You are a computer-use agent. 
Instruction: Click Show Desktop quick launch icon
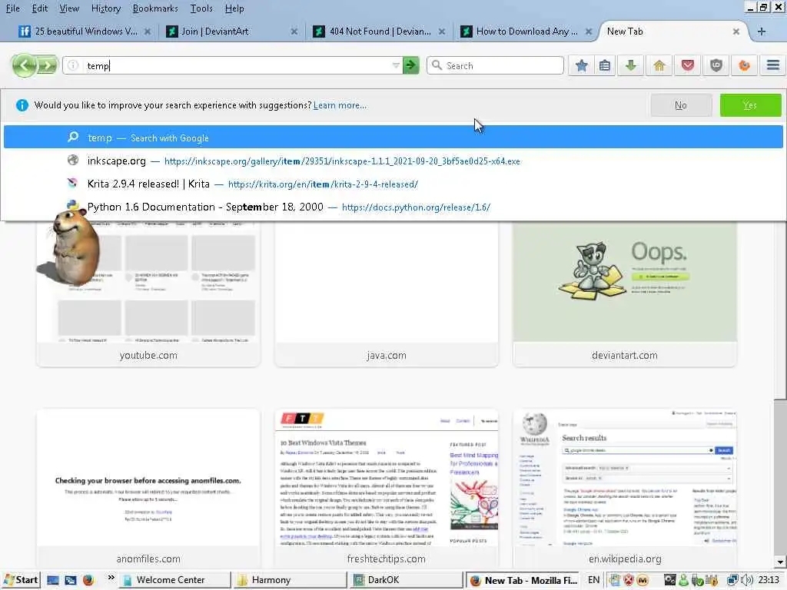coord(53,581)
